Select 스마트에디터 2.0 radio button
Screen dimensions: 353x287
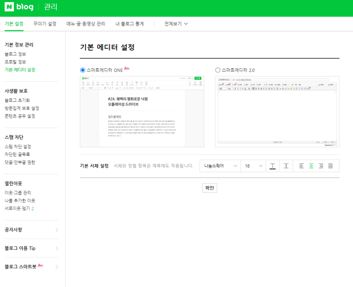(x=218, y=70)
